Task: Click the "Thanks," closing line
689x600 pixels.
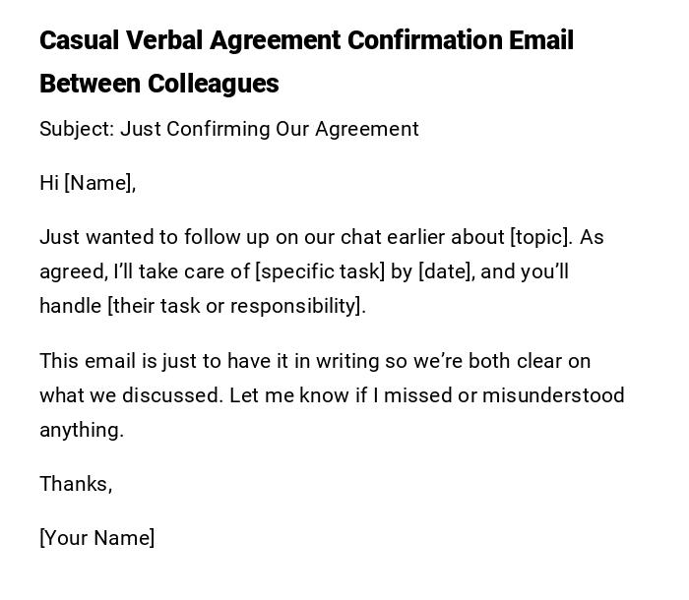Action: pos(76,484)
